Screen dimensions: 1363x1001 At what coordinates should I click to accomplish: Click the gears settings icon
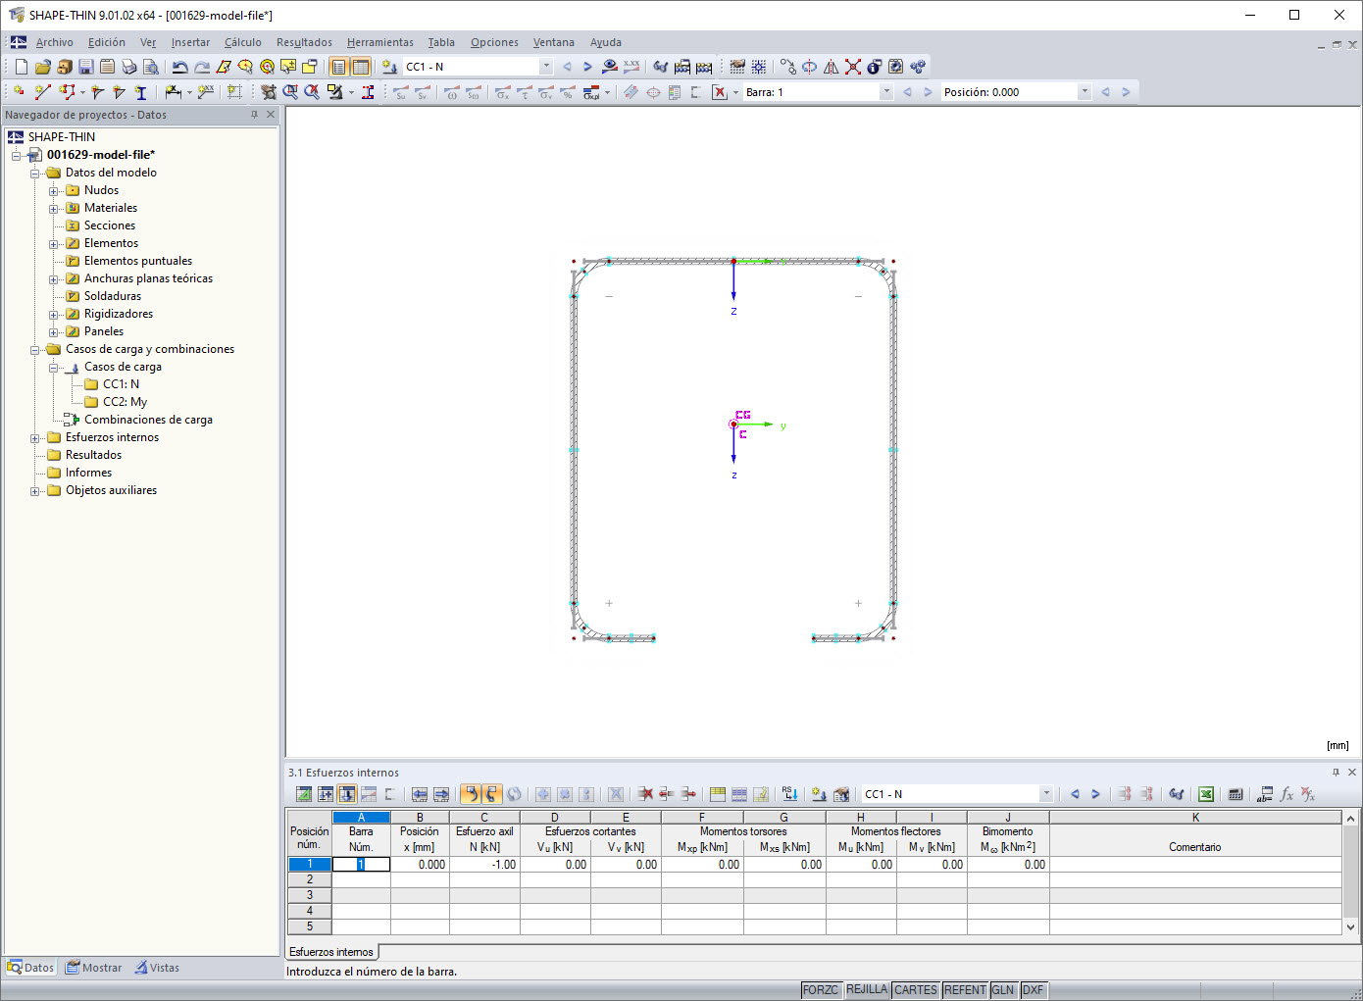pos(917,67)
